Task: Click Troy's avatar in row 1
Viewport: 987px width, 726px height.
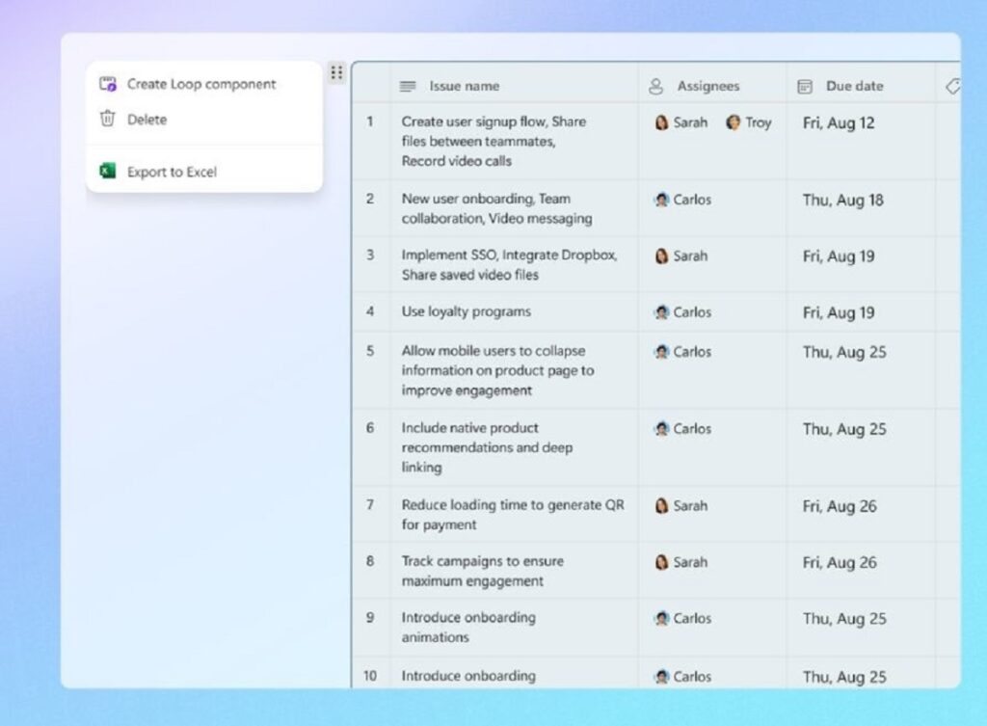Action: 734,122
